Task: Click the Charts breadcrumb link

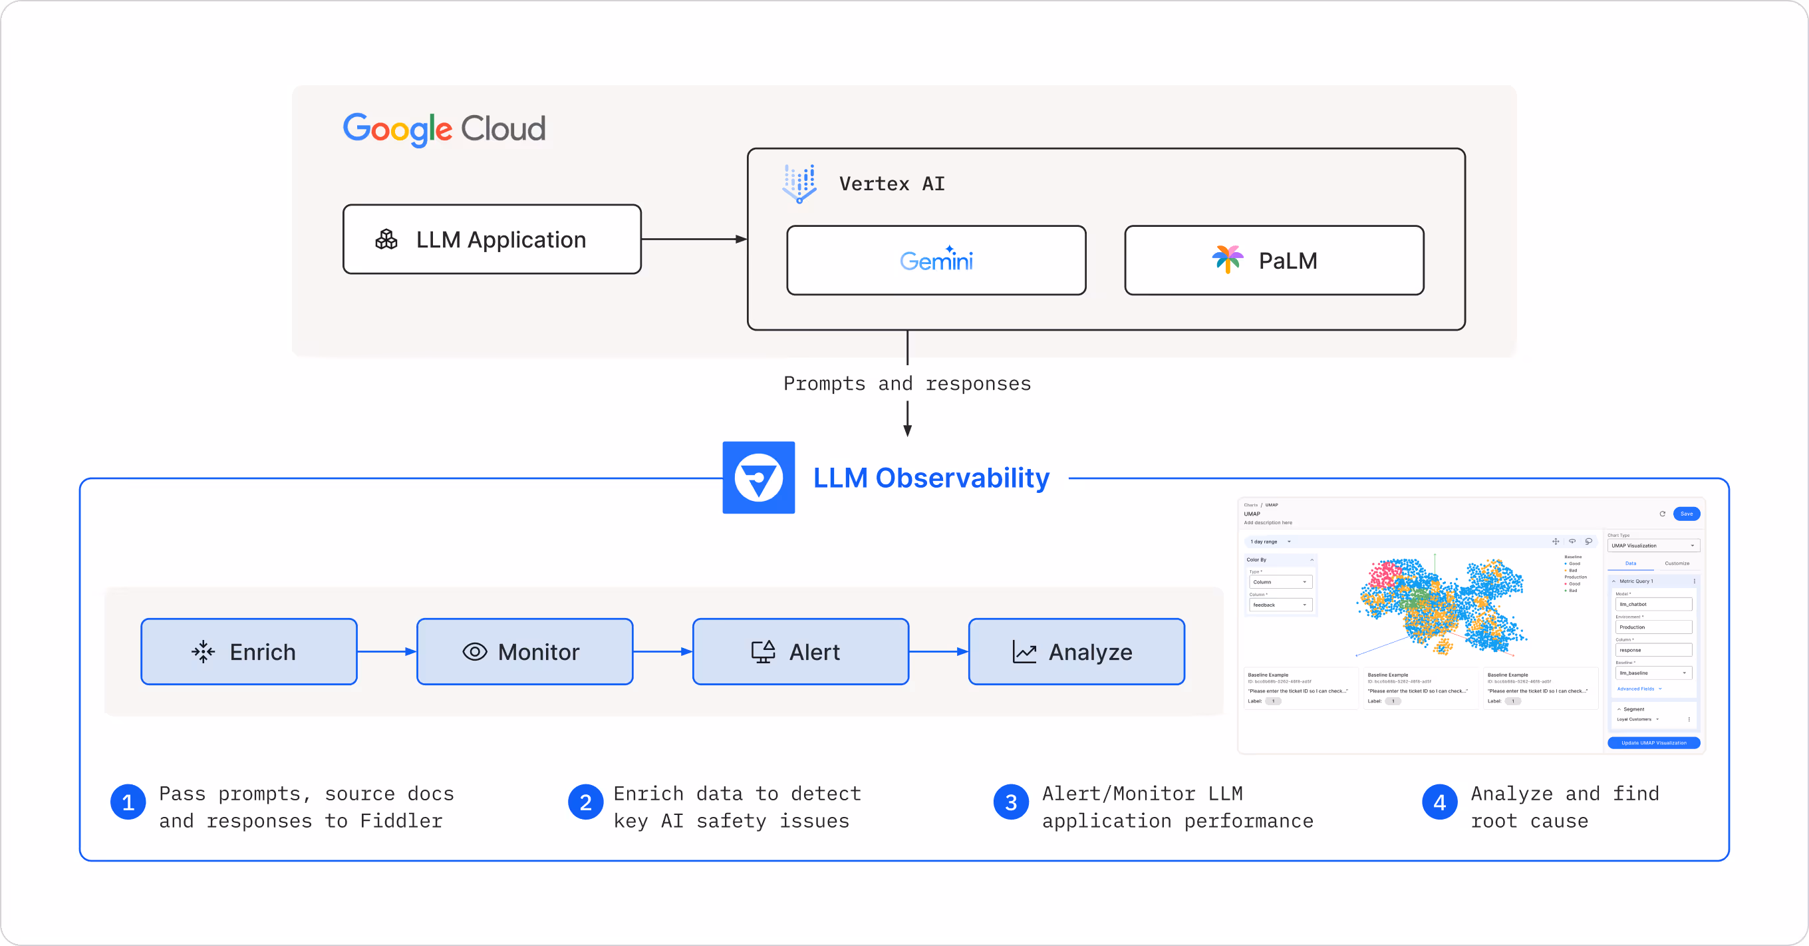Action: point(1251,505)
